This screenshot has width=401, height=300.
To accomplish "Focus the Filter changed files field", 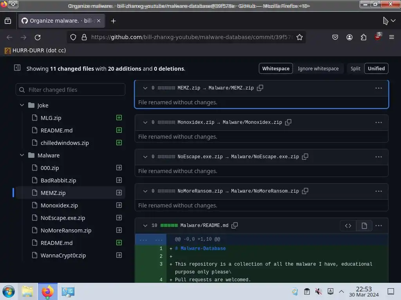I will coord(70,89).
